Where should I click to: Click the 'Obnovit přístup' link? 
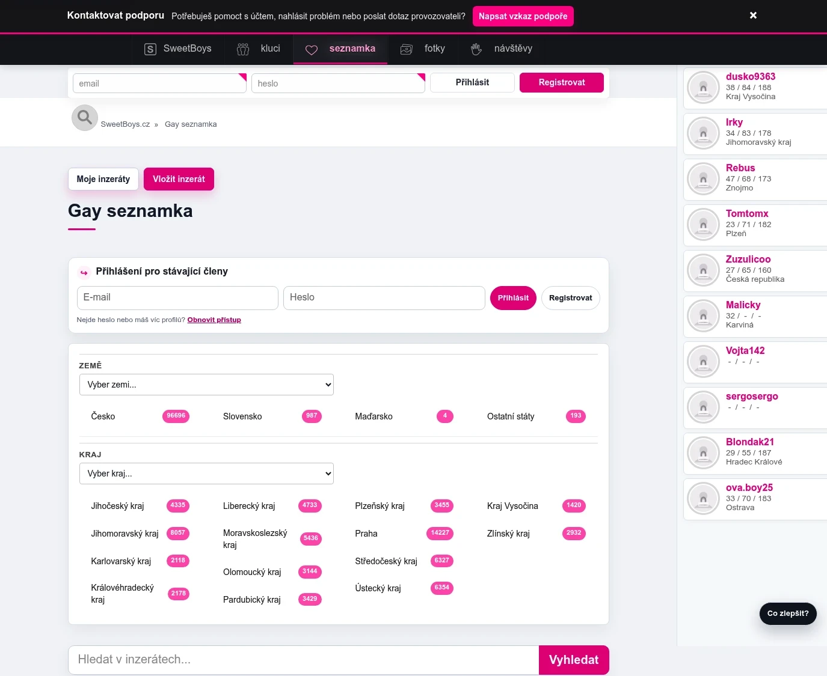tap(214, 320)
